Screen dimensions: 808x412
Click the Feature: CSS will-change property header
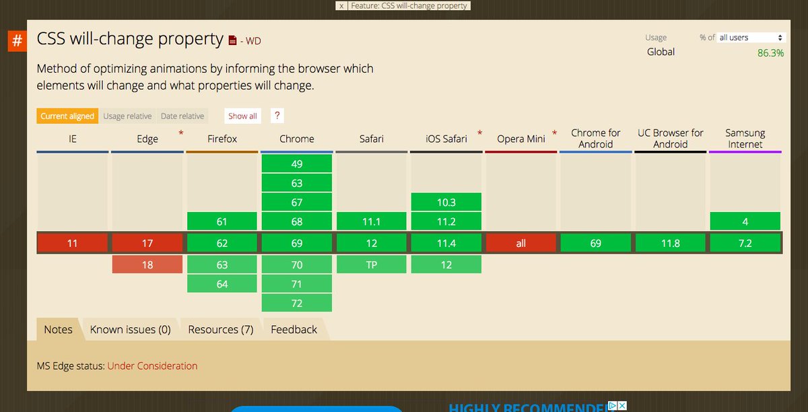coord(409,5)
